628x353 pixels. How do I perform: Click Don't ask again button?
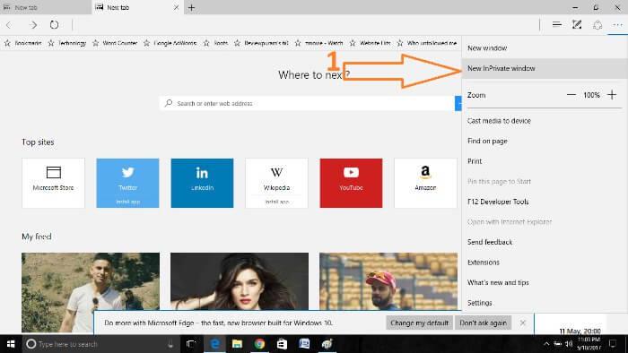(x=483, y=323)
